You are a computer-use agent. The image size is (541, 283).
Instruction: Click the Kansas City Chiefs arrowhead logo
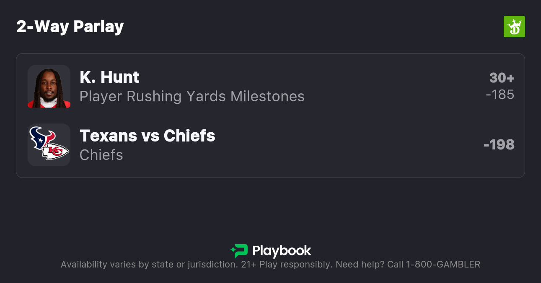point(56,152)
